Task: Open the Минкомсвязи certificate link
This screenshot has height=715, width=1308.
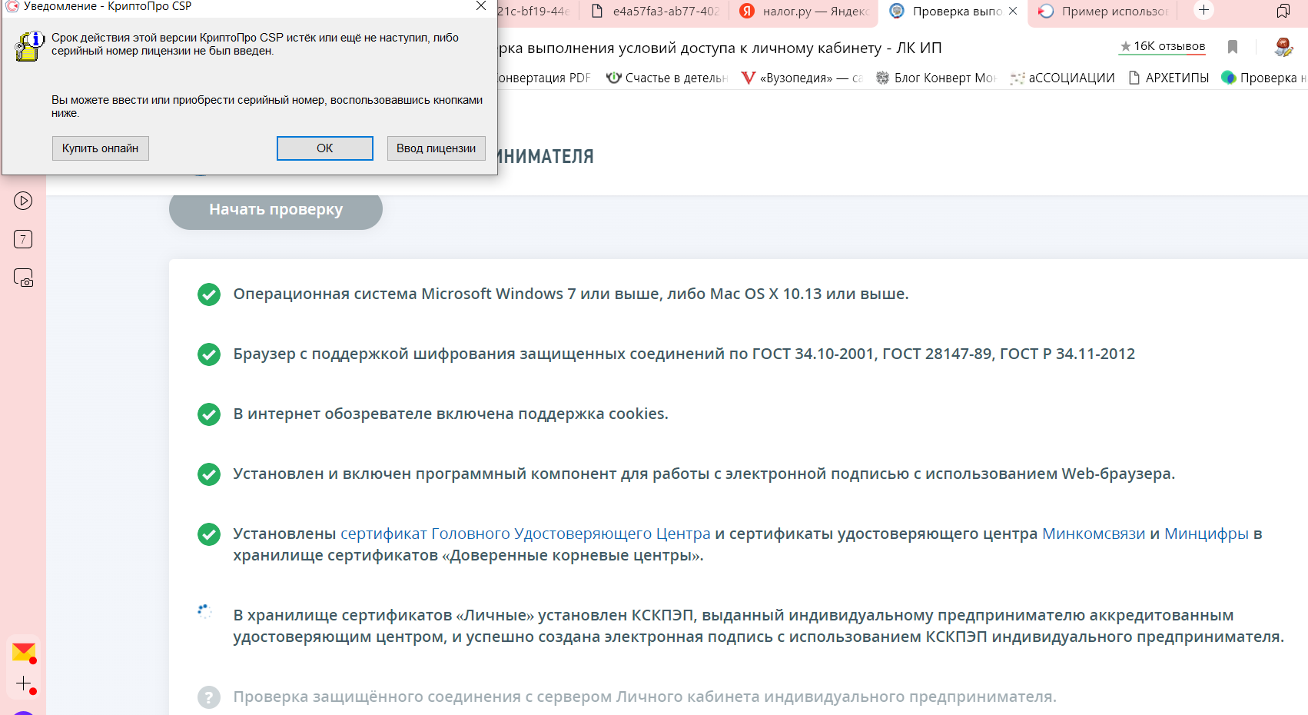Action: [x=1094, y=534]
